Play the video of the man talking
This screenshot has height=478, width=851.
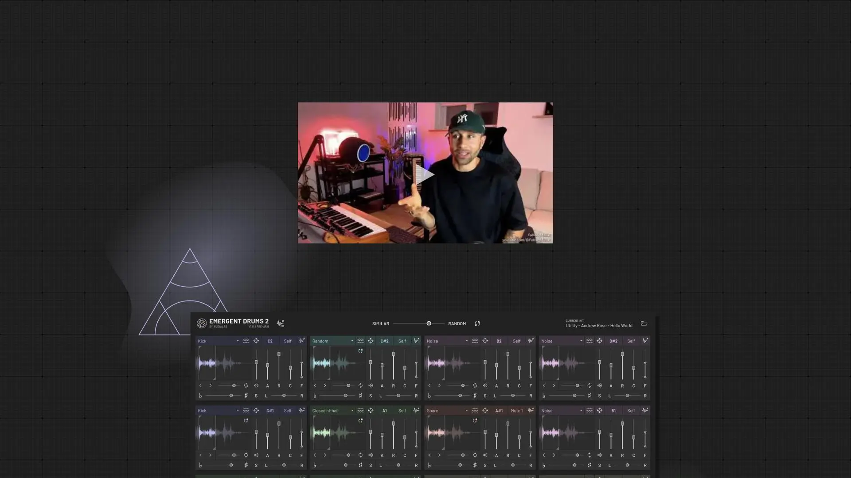425,173
